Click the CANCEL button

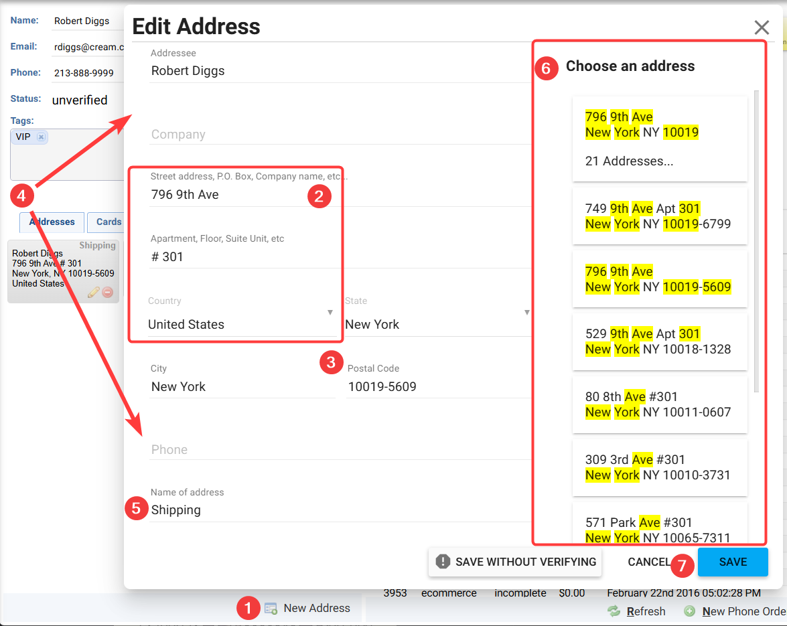[x=648, y=562]
